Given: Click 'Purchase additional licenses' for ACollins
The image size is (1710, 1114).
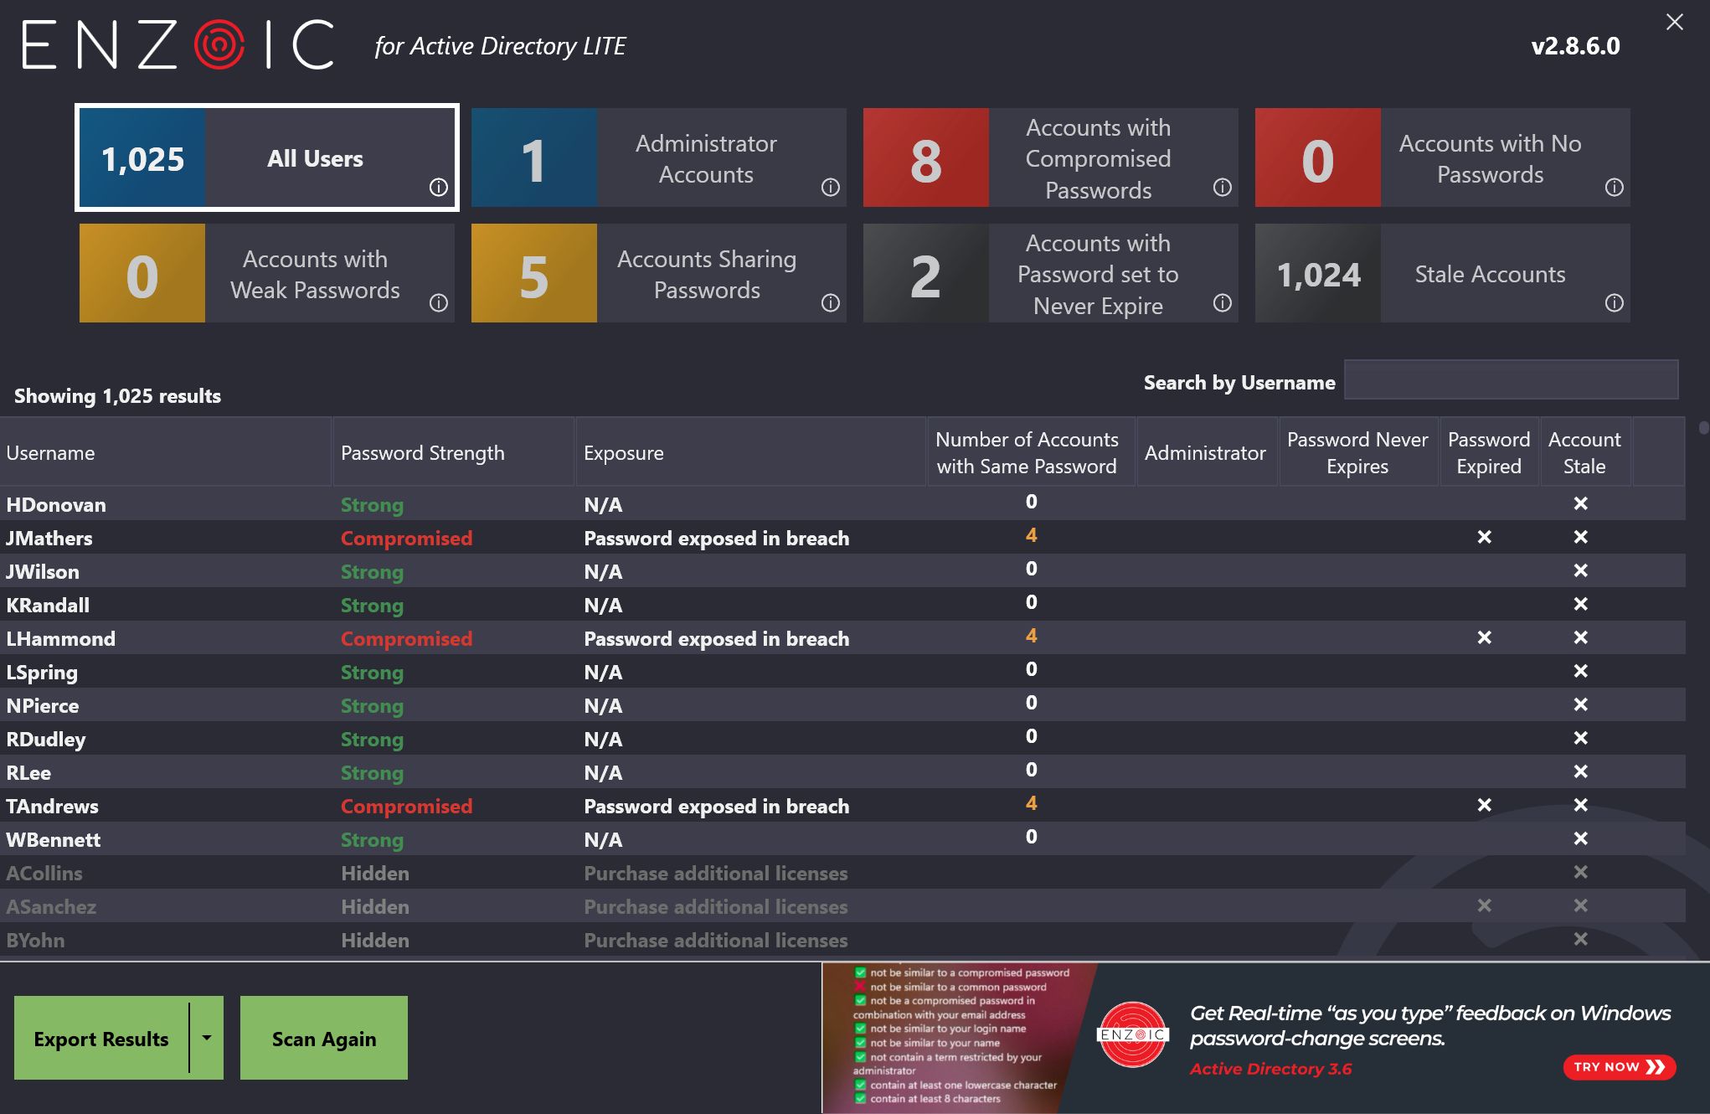Looking at the screenshot, I should (716, 873).
